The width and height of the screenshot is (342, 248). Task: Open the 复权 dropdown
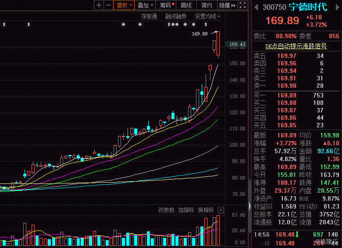point(124,5)
